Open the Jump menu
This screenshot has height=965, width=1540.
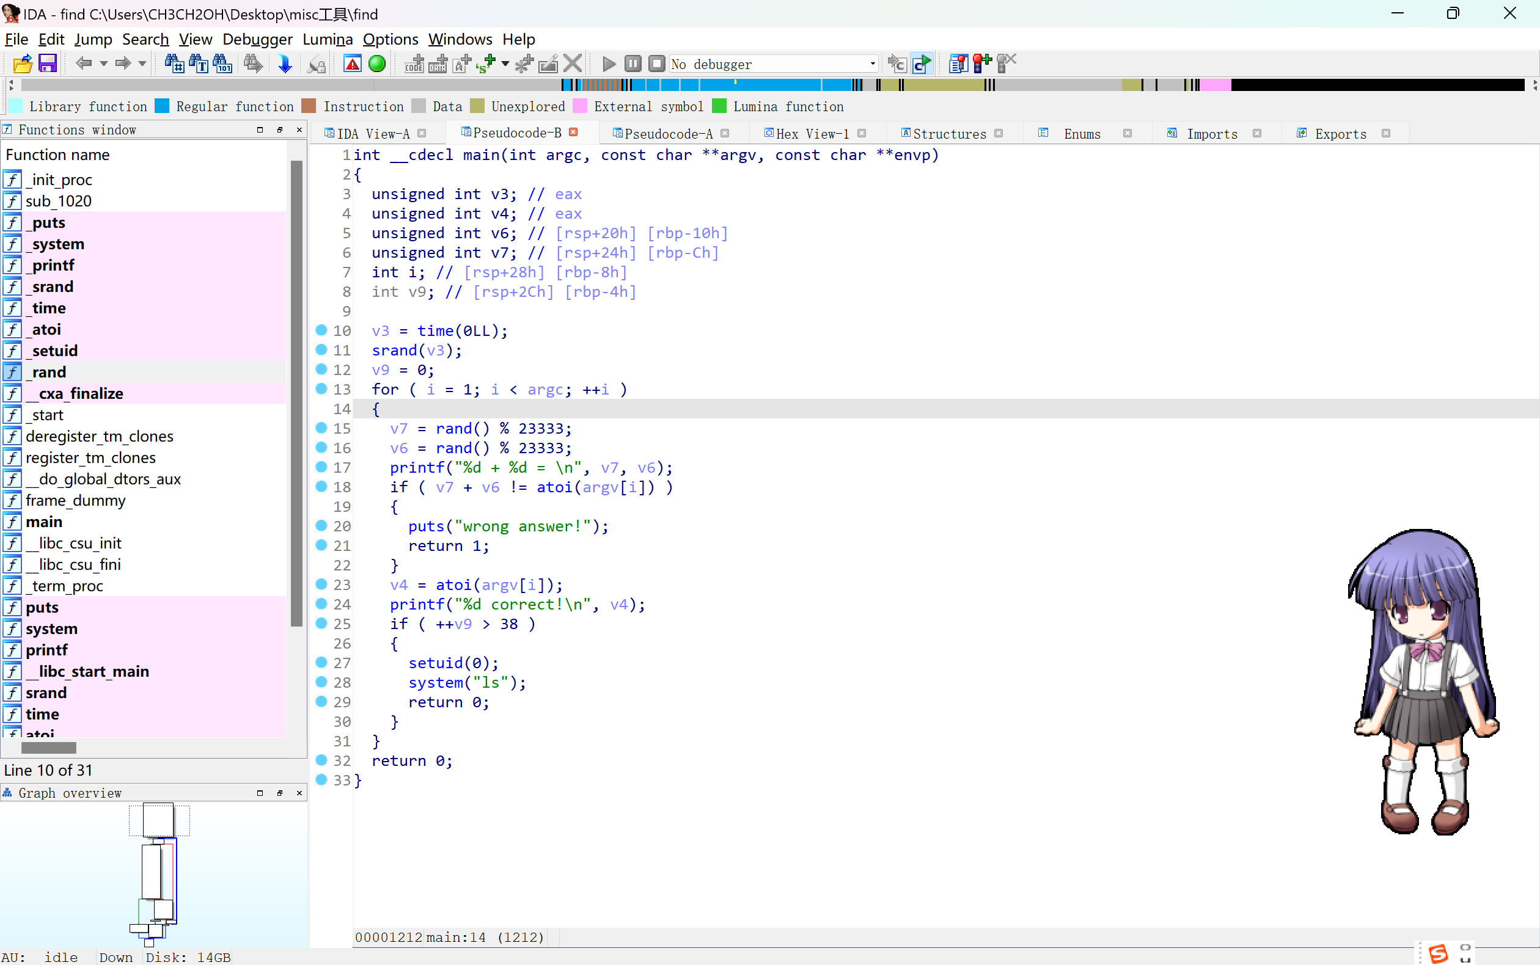[x=94, y=40]
